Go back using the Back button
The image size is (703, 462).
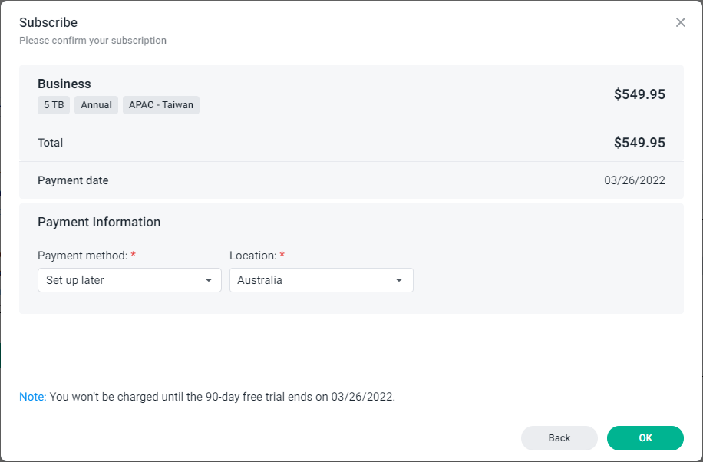[x=559, y=437]
